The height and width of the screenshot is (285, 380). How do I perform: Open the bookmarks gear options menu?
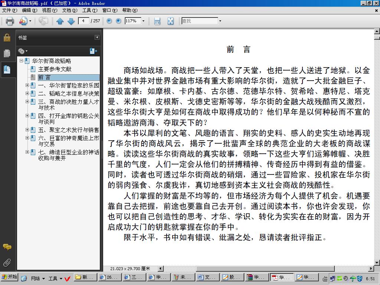[x=23, y=51]
